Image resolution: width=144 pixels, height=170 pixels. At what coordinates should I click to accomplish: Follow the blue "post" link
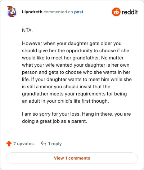[x=79, y=12]
